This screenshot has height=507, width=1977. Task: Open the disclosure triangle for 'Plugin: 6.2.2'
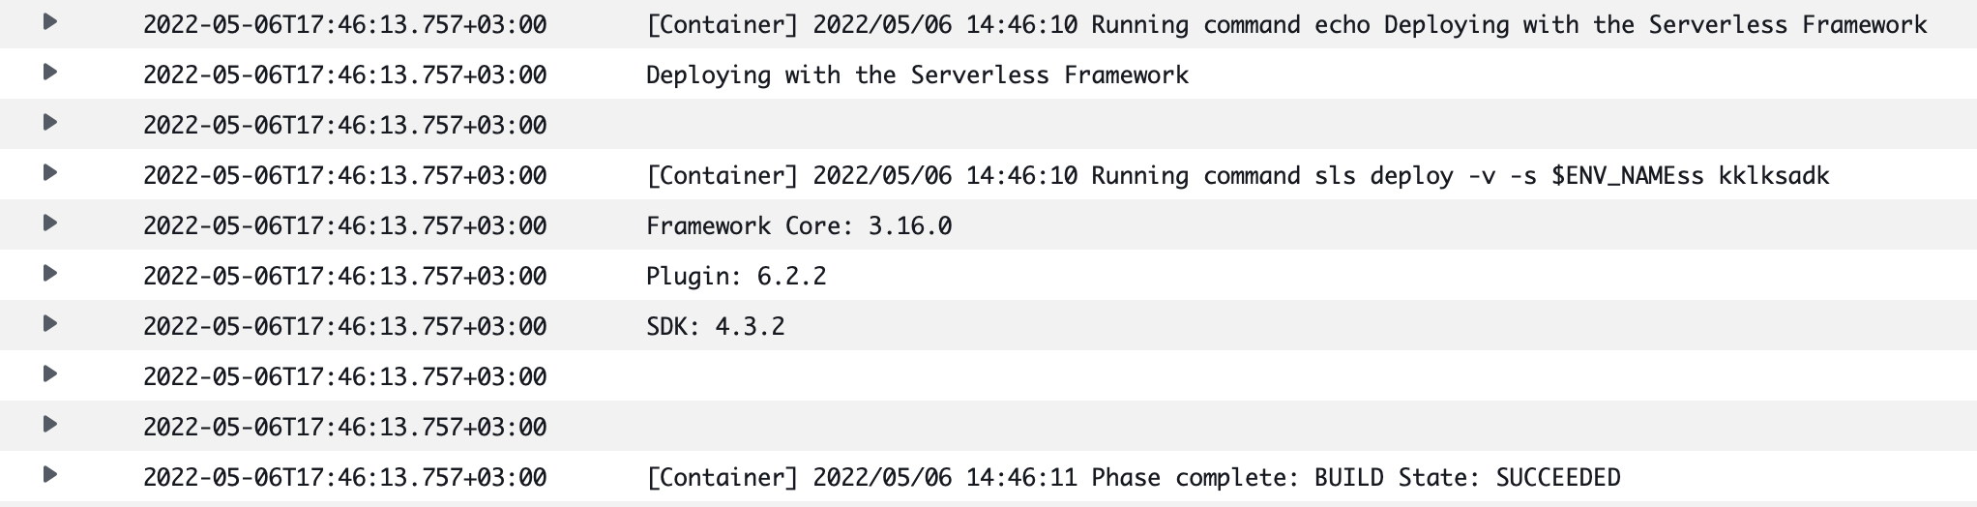[x=50, y=273]
